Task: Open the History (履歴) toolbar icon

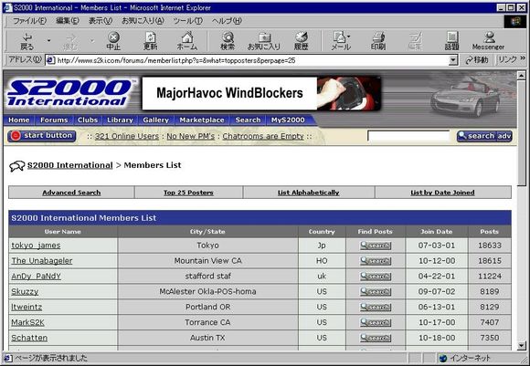Action: coord(301,41)
